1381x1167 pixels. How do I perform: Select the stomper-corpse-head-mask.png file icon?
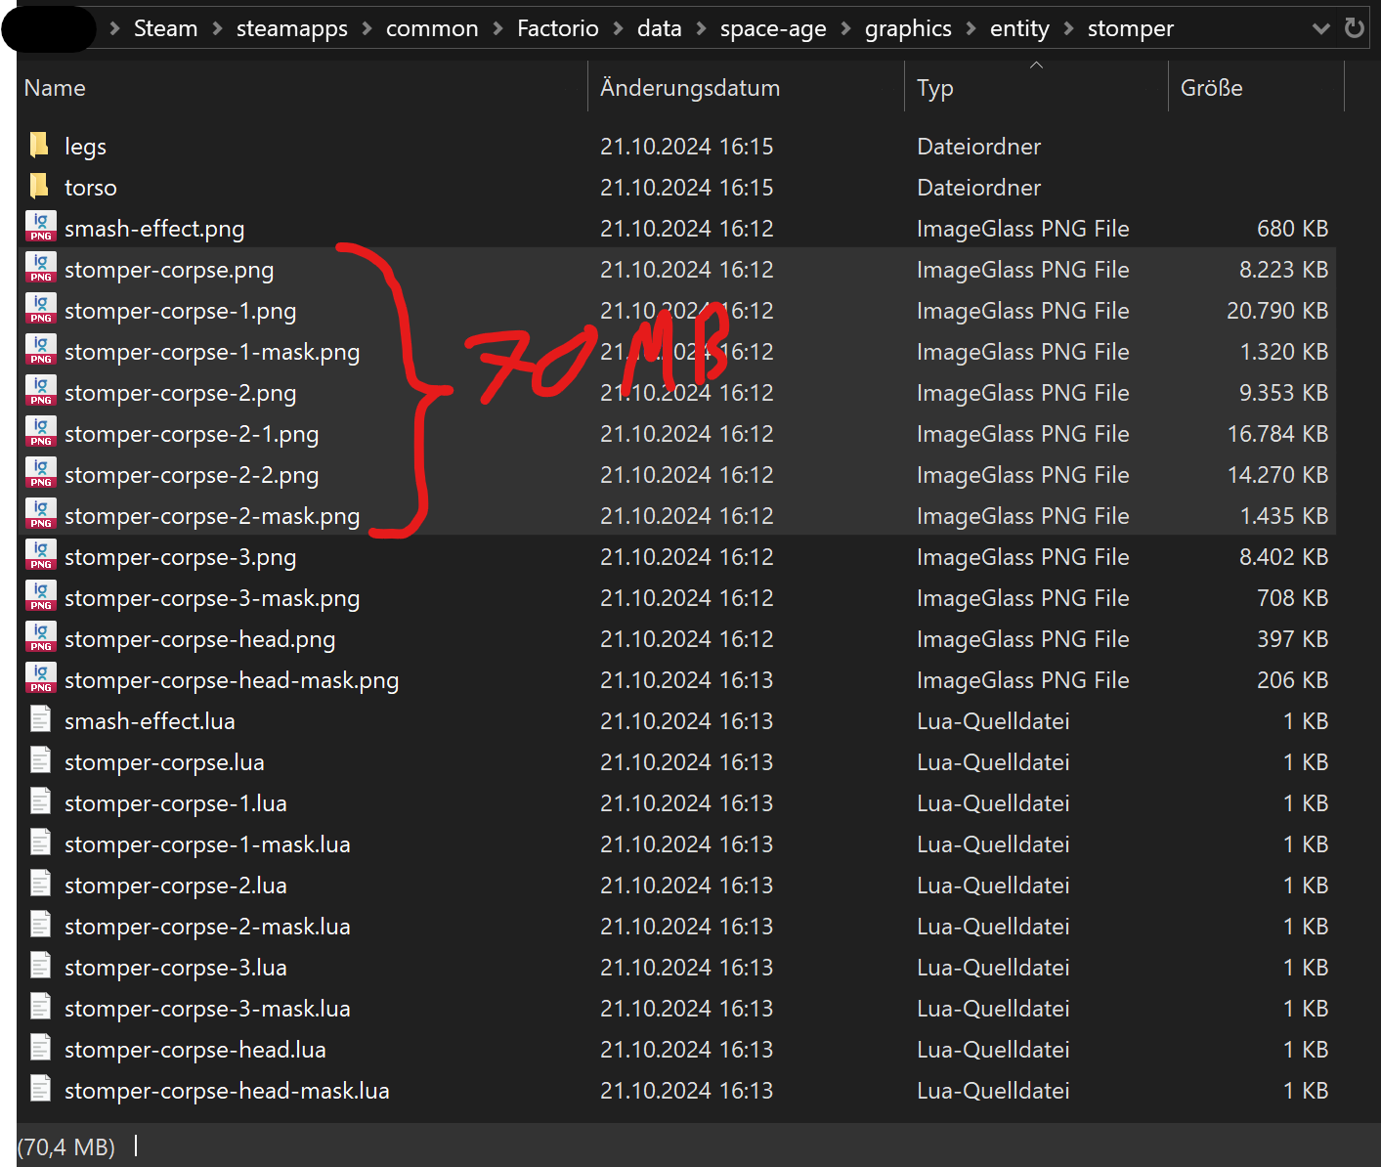(41, 679)
